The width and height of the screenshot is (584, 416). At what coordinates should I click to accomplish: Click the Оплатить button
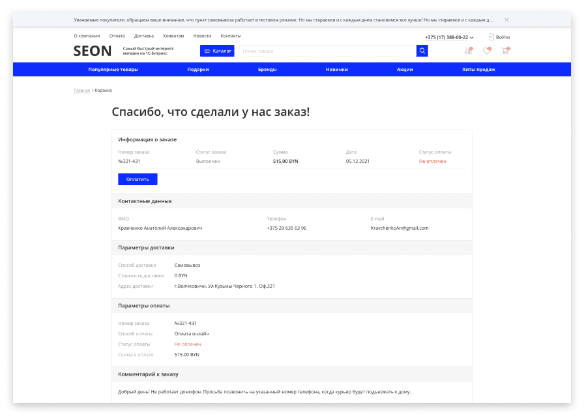click(x=138, y=179)
